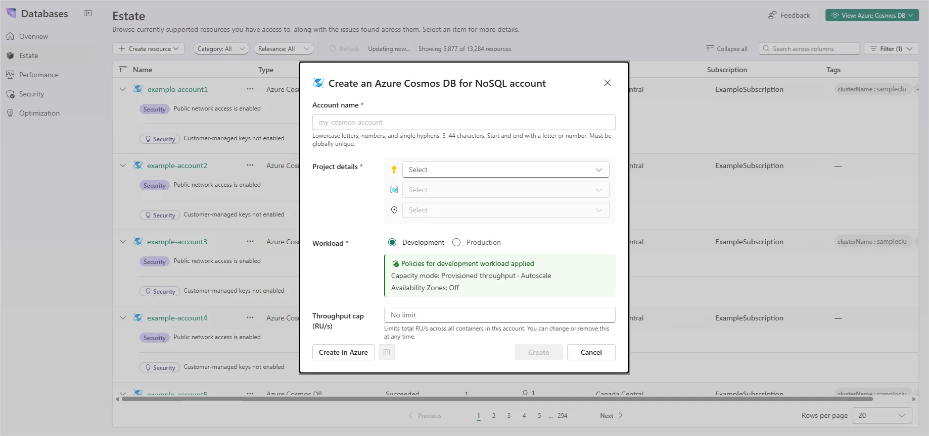The width and height of the screenshot is (929, 436).
Task: Click the Refresh icon in the toolbar
Action: coord(333,48)
